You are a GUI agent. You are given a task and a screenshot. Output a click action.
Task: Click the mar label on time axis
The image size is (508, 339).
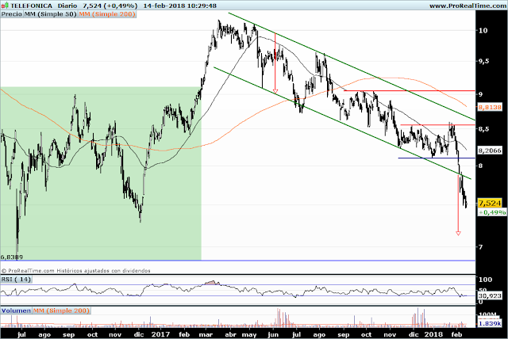(206, 335)
